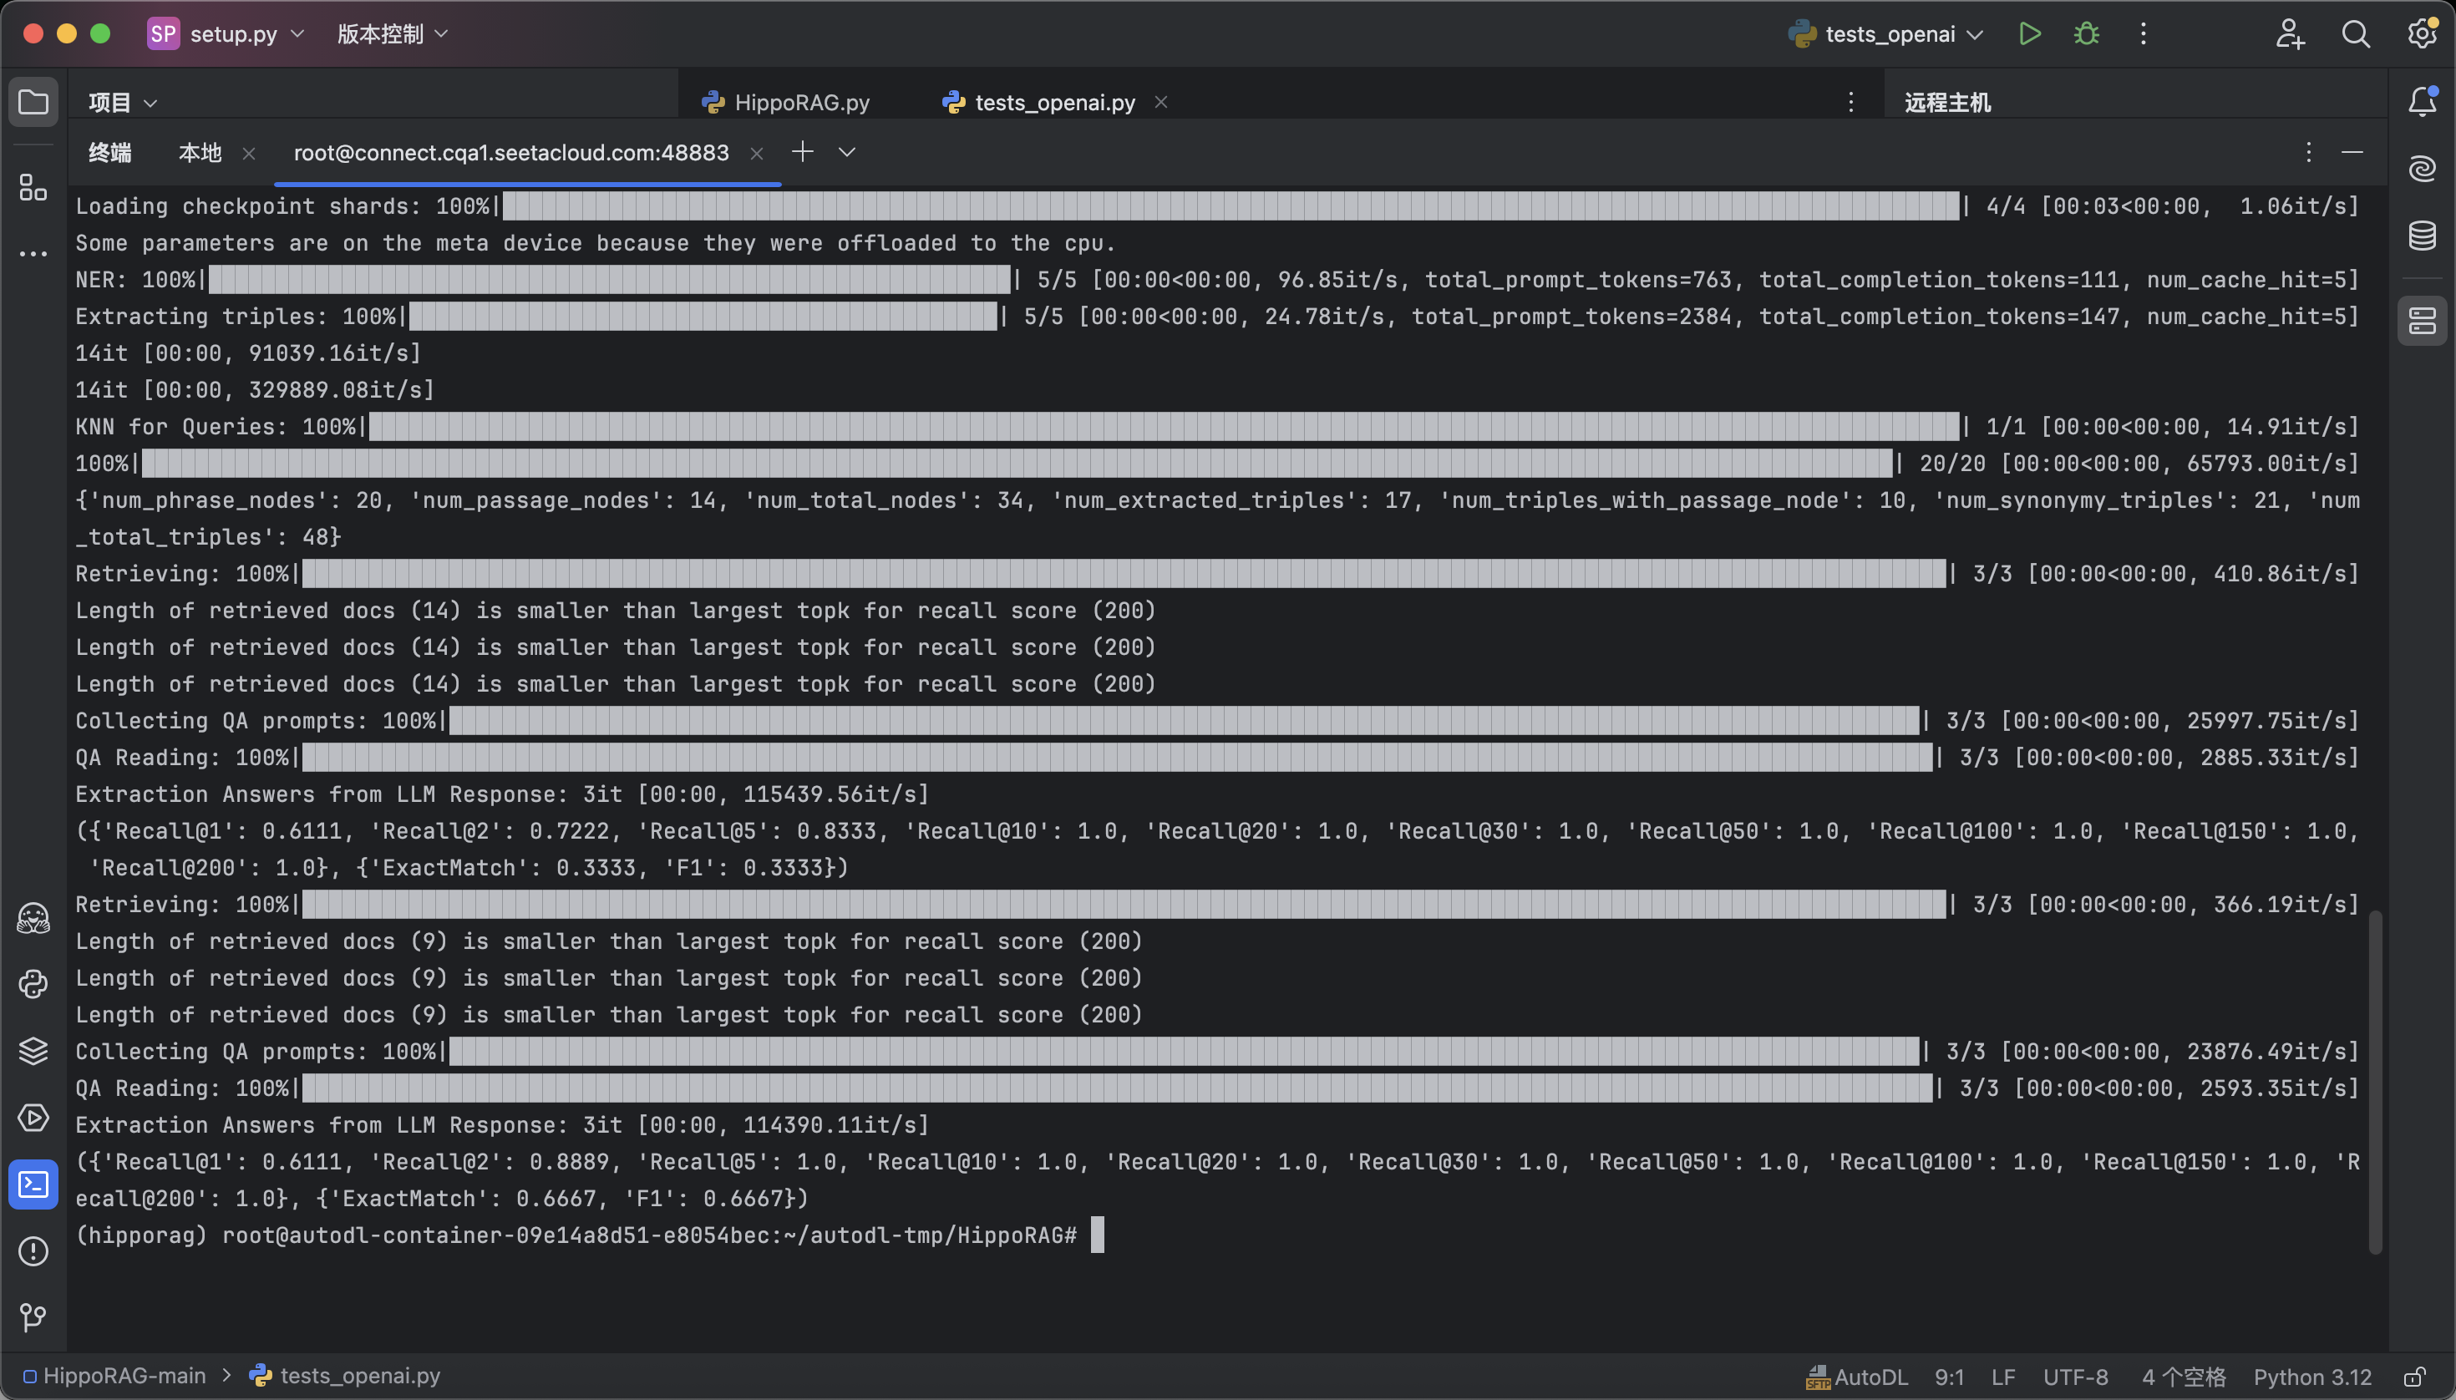Toggle file read-only lock in status bar

2413,1377
